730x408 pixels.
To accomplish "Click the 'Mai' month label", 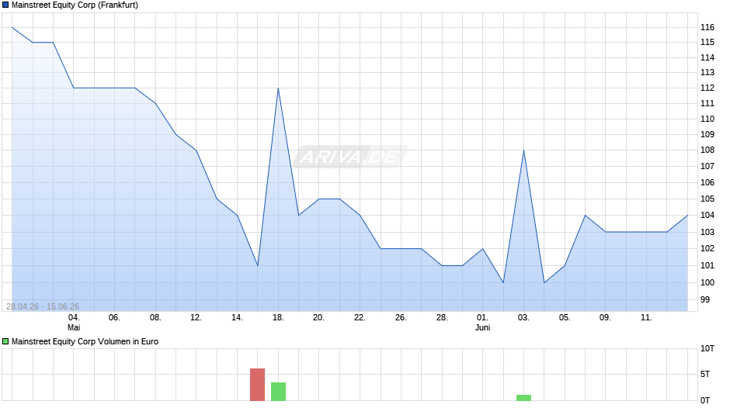I will (74, 327).
